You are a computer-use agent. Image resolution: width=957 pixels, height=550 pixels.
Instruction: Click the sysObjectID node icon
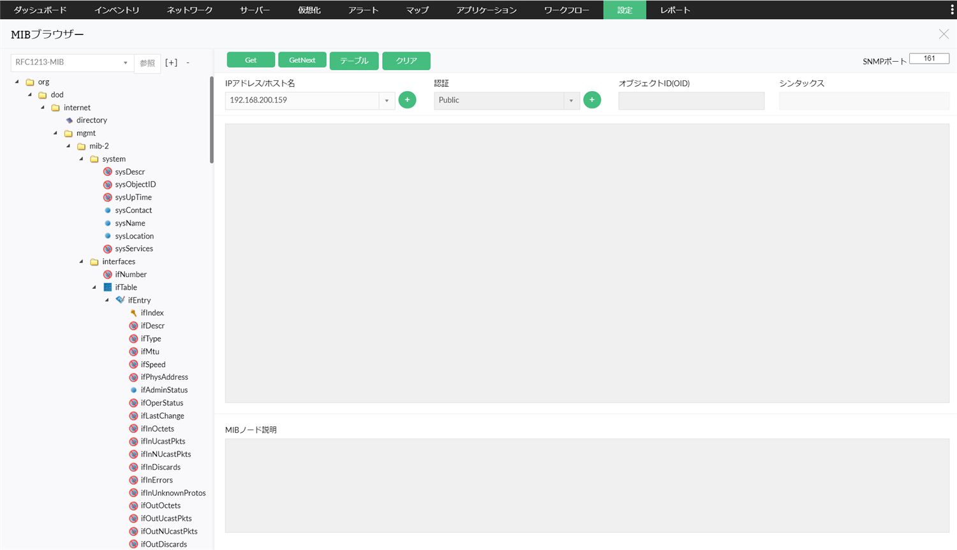108,184
